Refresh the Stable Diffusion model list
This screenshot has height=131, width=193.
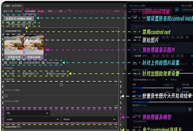click(177, 10)
